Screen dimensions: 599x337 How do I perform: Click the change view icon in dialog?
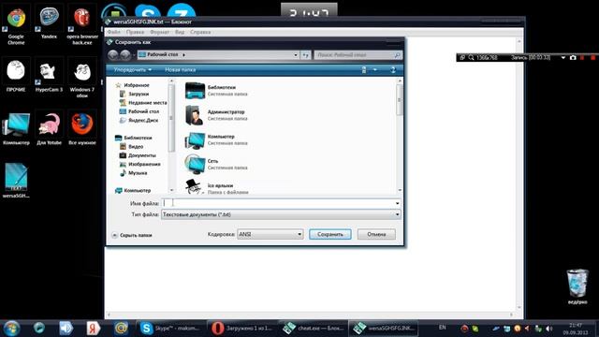(364, 70)
